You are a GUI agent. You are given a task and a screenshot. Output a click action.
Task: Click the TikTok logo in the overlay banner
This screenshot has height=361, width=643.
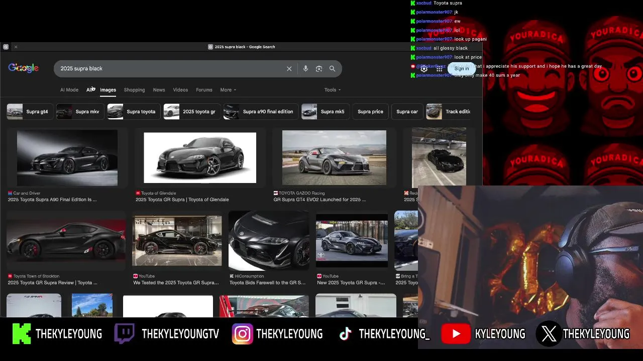[x=345, y=334]
